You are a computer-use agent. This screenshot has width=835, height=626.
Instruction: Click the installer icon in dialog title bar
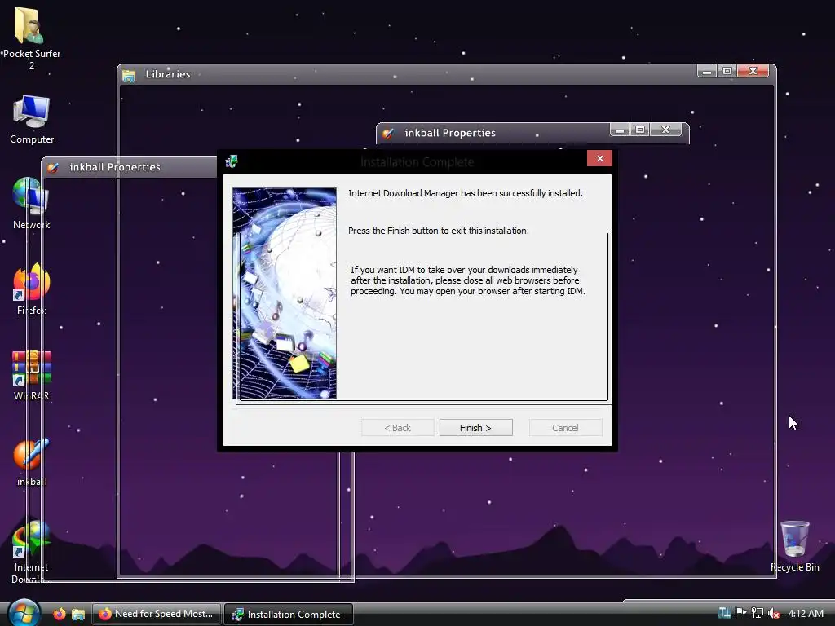[231, 161]
